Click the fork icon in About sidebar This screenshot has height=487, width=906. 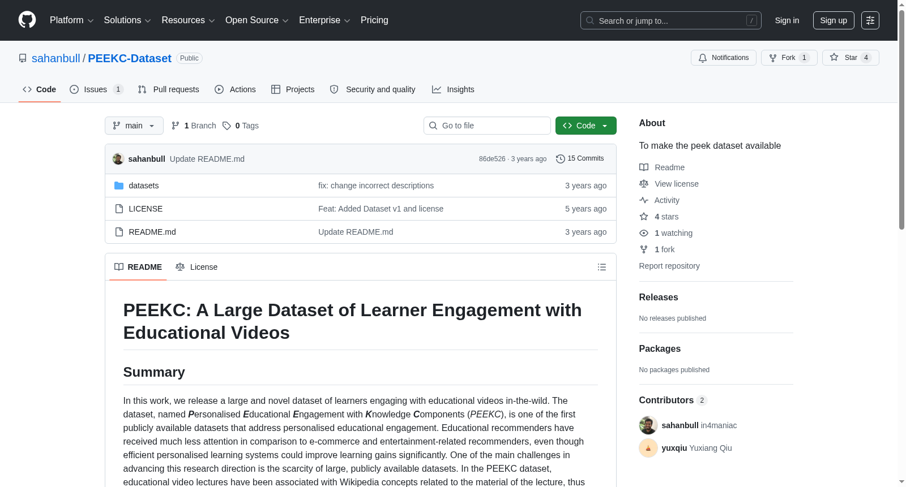(644, 249)
